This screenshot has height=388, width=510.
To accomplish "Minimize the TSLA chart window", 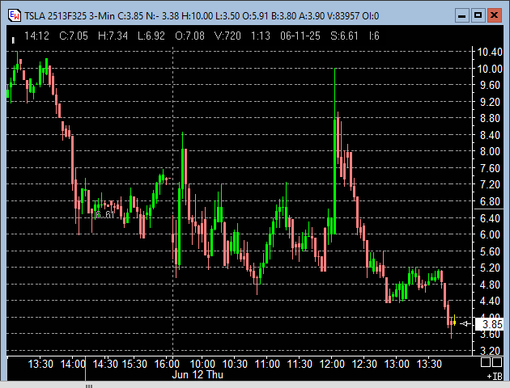I will pos(462,15).
